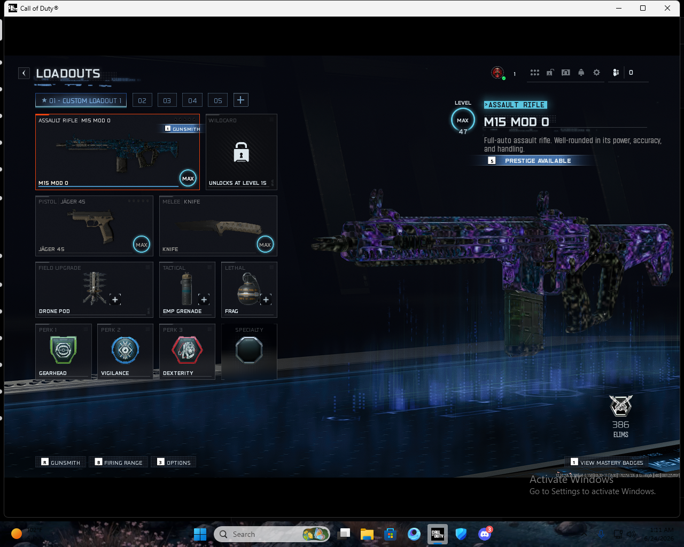Select the Gearhead perk icon
This screenshot has height=547, width=684.
[x=63, y=350]
